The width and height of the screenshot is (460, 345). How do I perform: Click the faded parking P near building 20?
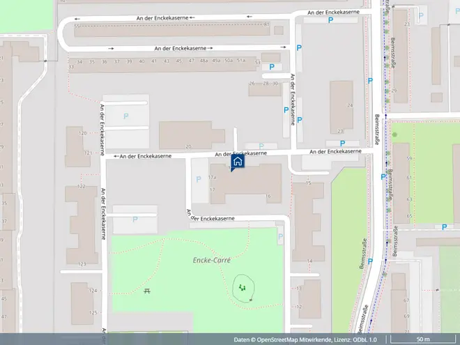point(261,146)
